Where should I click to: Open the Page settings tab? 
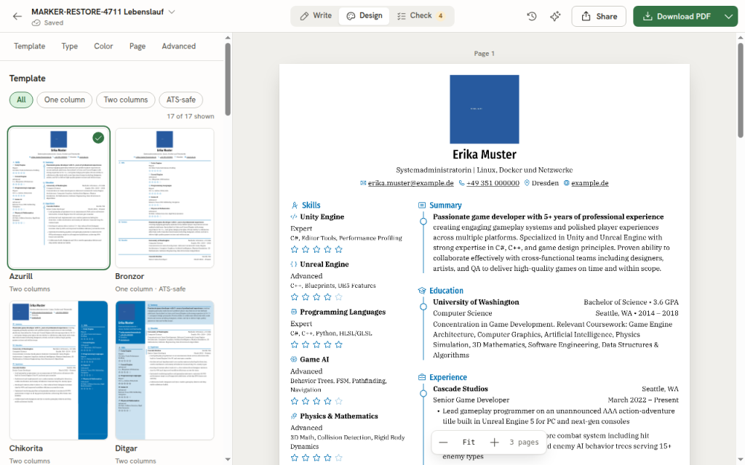click(138, 46)
